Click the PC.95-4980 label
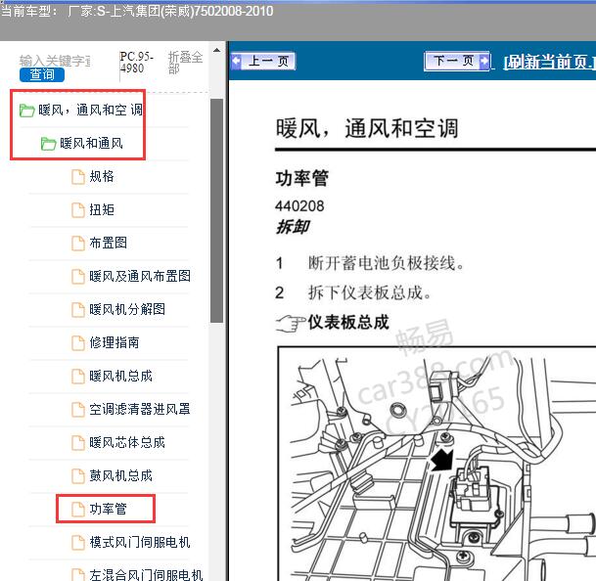 (x=137, y=63)
